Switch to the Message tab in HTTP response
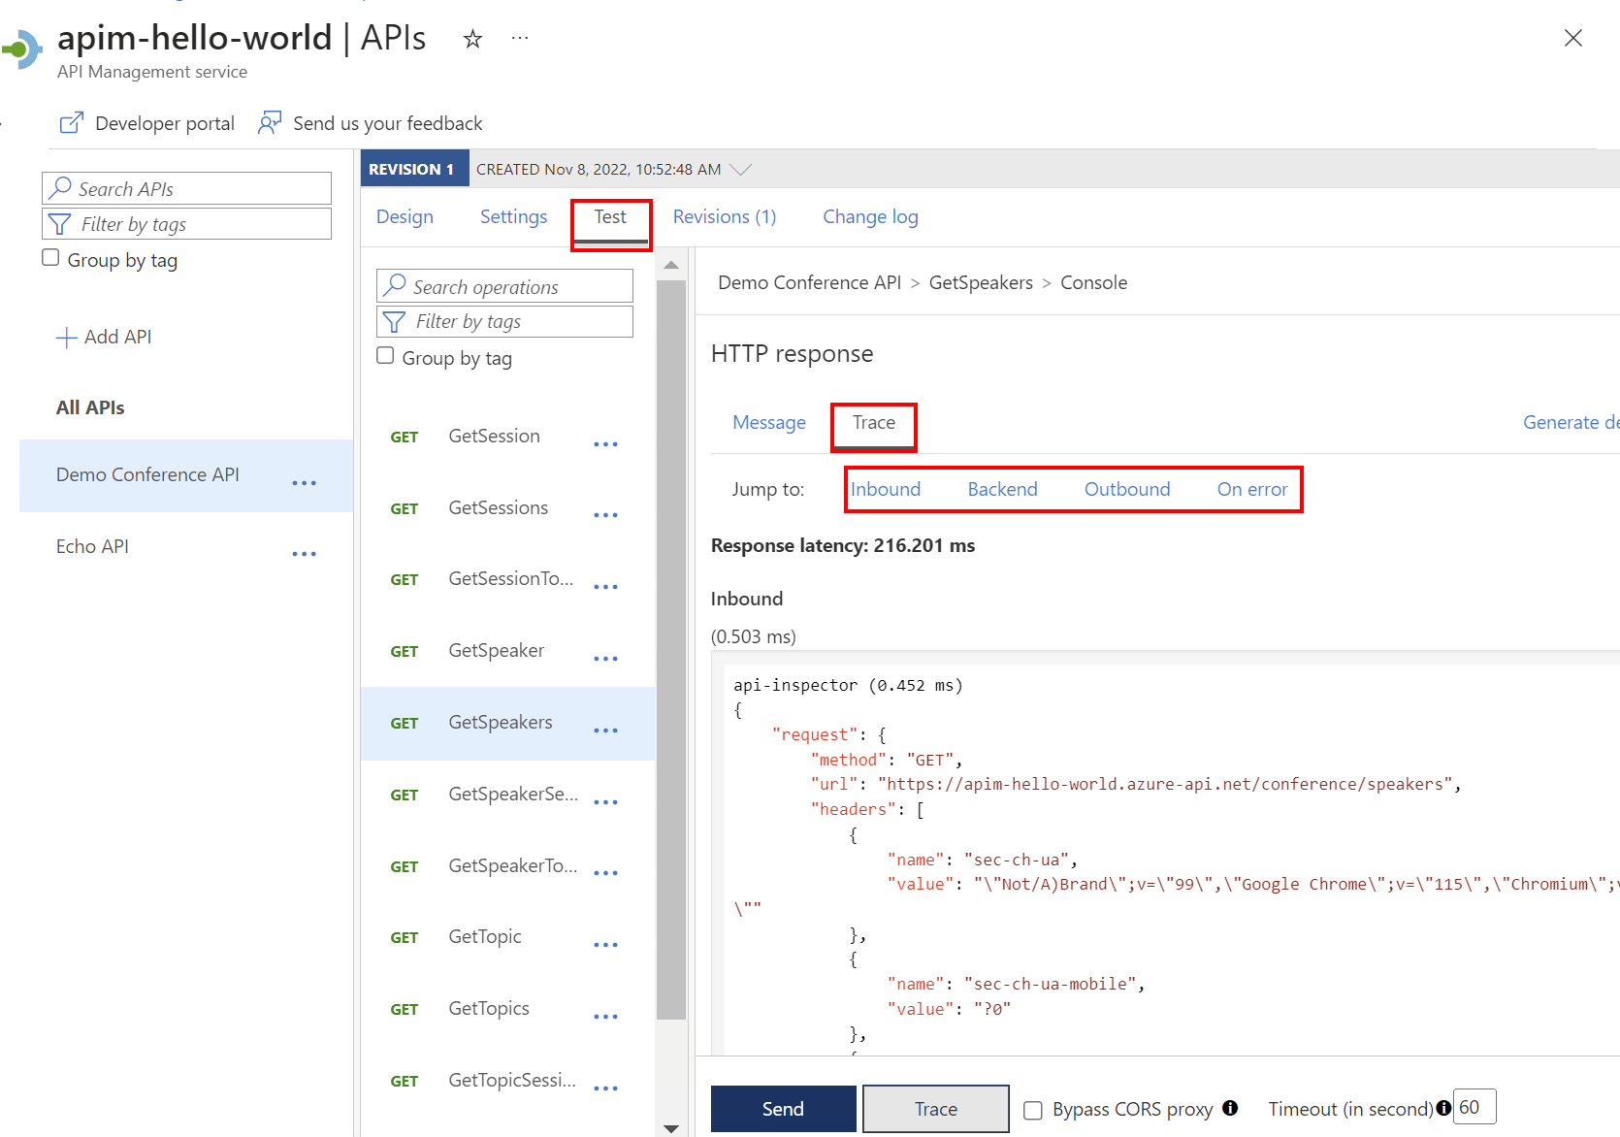The height and width of the screenshot is (1137, 1620). (x=768, y=422)
